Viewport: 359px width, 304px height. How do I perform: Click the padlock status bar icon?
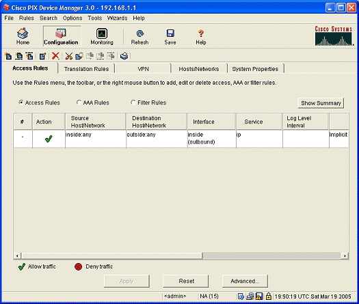click(x=269, y=296)
